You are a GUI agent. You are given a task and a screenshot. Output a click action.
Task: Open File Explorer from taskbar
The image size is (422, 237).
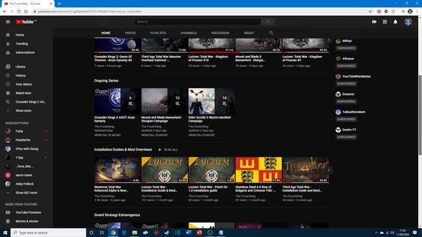135,232
